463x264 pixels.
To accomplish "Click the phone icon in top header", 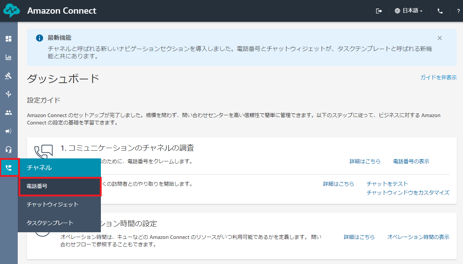I will pyautogui.click(x=440, y=11).
